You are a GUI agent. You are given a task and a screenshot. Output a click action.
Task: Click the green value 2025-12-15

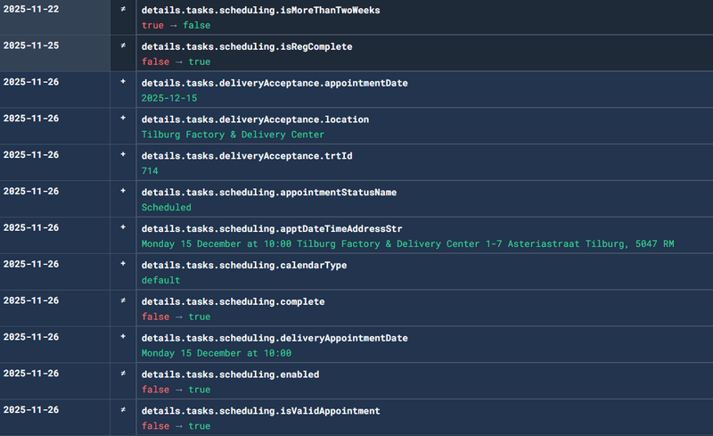169,98
